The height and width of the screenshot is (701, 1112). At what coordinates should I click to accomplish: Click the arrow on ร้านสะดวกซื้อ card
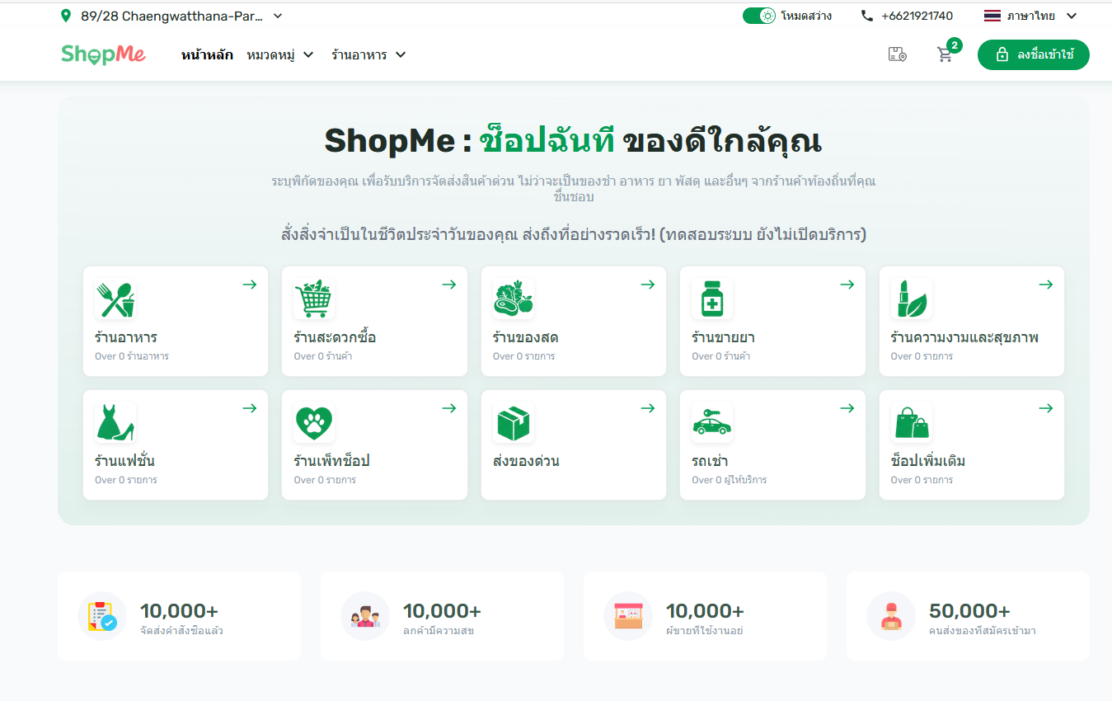coord(449,285)
